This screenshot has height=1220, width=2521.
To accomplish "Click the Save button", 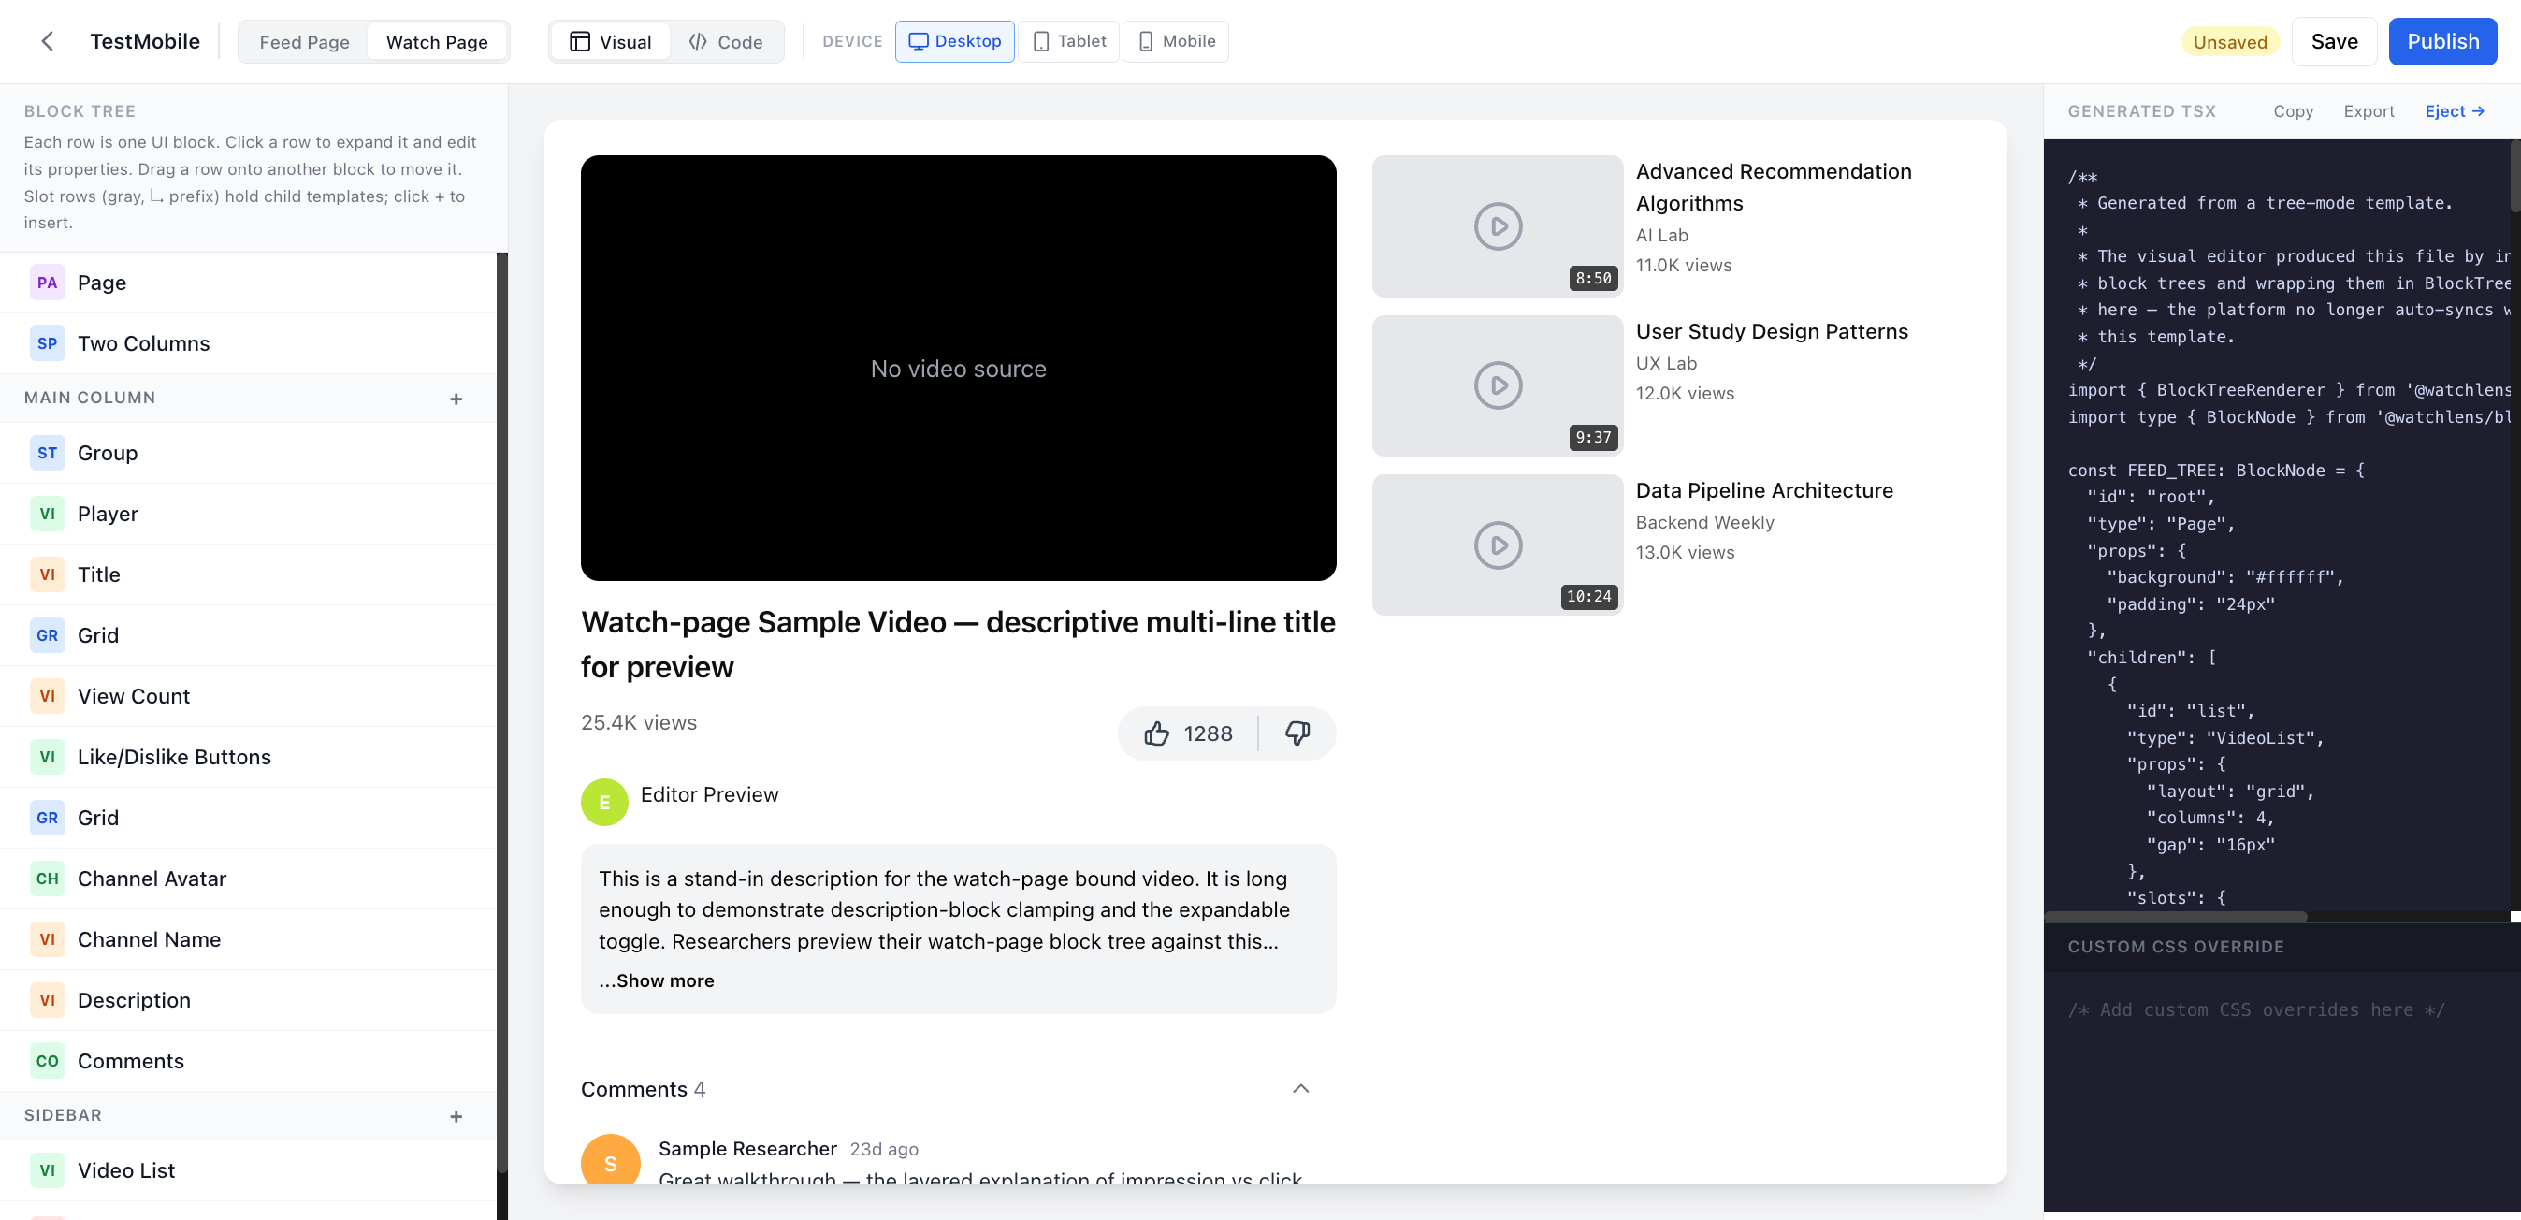I will point(2334,41).
